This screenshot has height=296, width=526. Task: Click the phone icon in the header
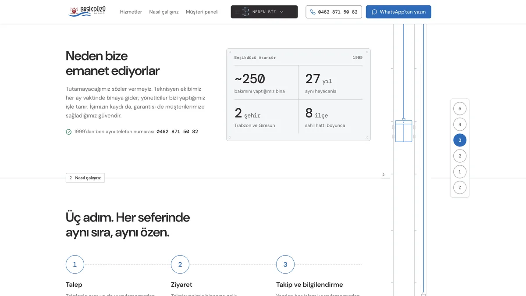(313, 12)
